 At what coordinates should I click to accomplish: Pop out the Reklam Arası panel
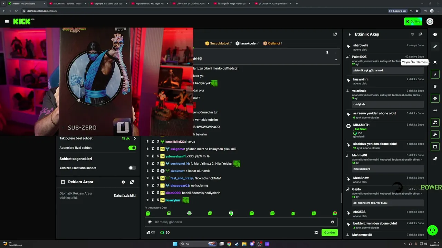(132, 182)
